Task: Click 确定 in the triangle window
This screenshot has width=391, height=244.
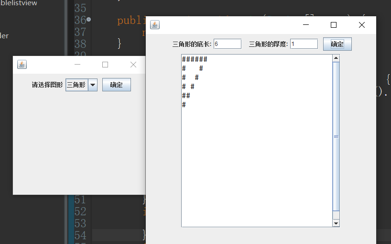Action: 337,44
